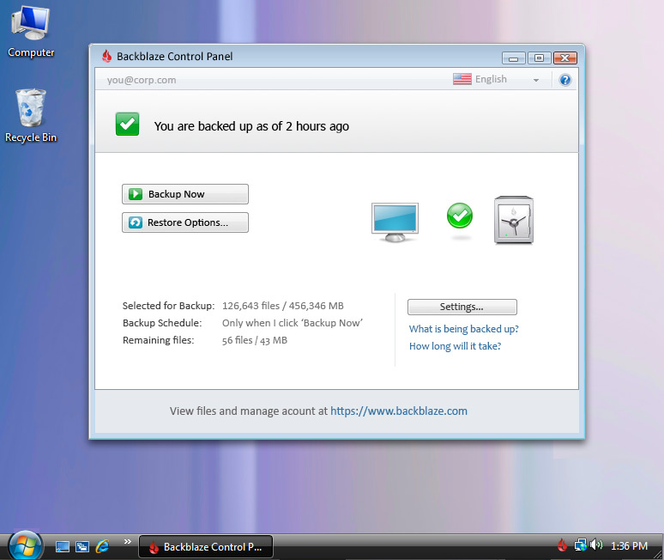Select the Recycle Bin desktop icon
Screen dimensions: 664x560
(31, 115)
